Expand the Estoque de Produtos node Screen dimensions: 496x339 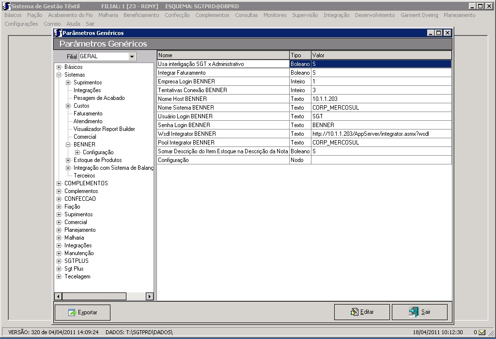point(68,160)
